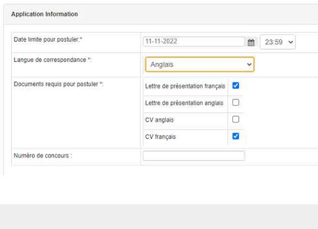The height and width of the screenshot is (229, 318).
Task: Click the 'Lettre de présentation anglais' label text
Action: click(x=184, y=103)
